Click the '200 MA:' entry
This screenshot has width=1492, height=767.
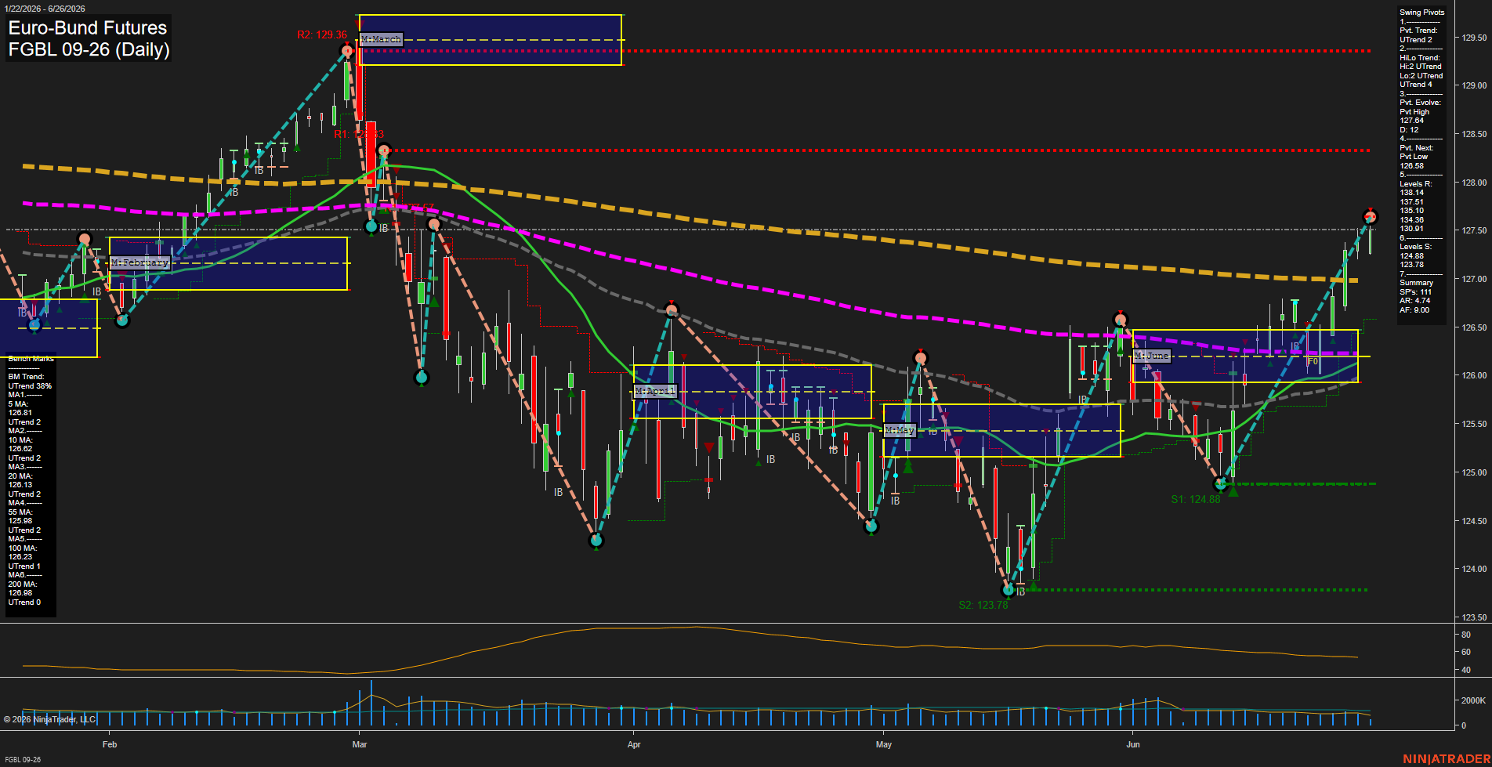point(23,584)
